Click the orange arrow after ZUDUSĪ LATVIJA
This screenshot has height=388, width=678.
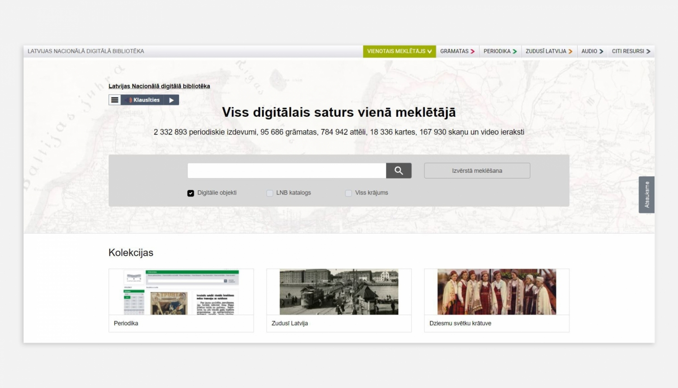point(570,51)
